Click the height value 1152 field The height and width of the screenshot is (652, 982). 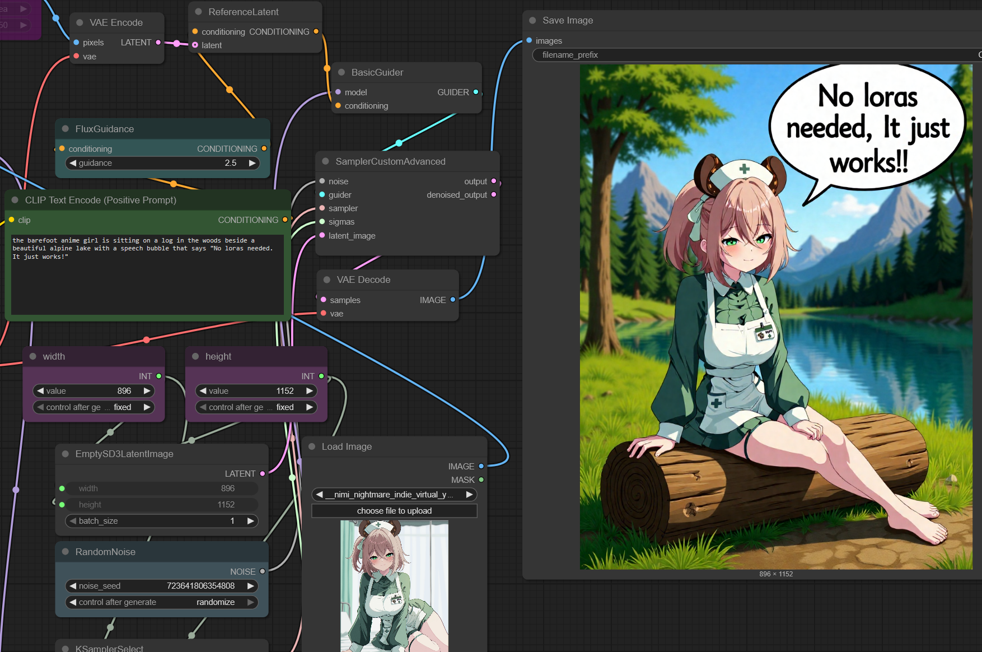pos(256,391)
